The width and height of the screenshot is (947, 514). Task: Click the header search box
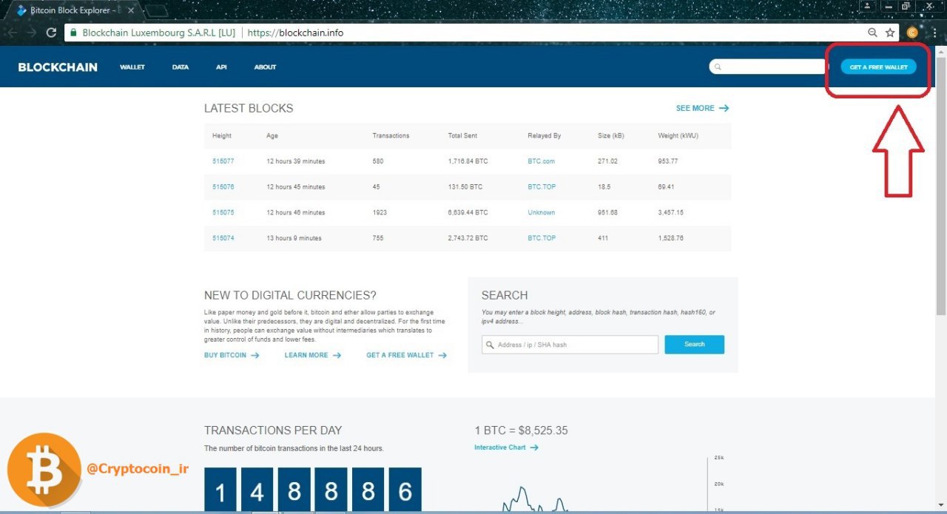tap(768, 67)
